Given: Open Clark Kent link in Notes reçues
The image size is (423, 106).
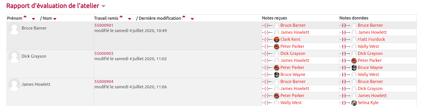Looking at the screenshot, I should (290, 39).
